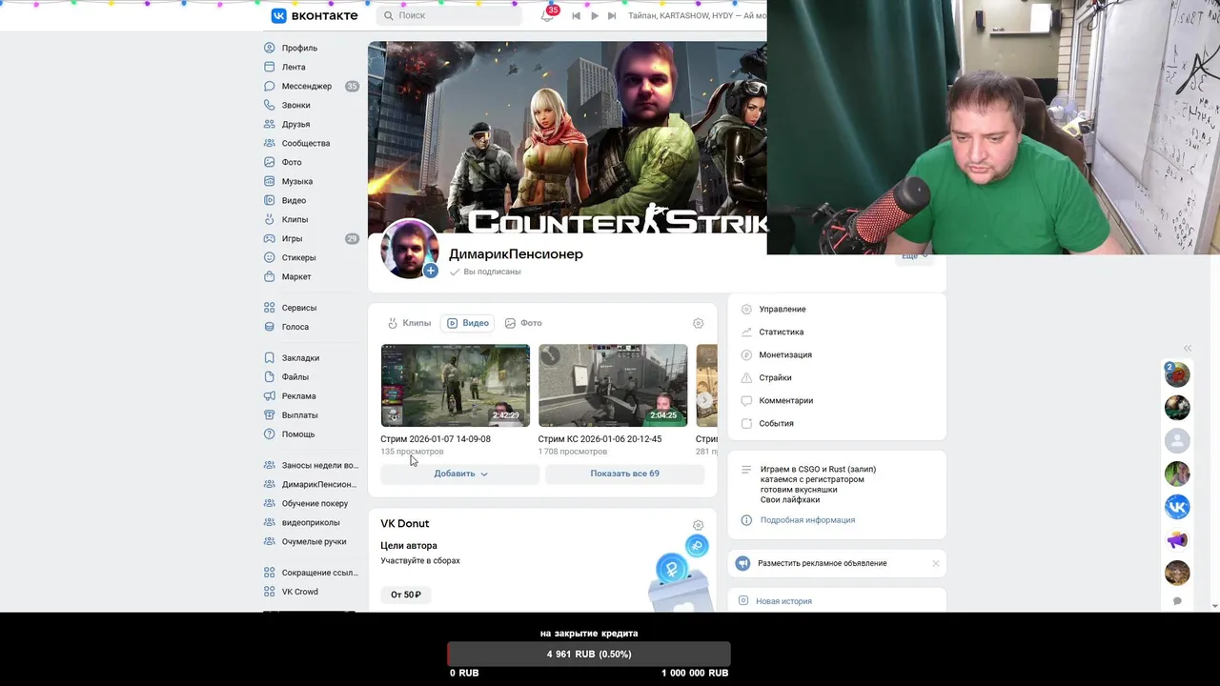Click Показать все 69 button
Viewport: 1220px width, 686px height.
(624, 474)
